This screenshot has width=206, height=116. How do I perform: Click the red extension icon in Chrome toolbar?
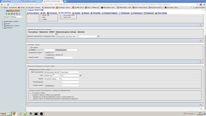pos(201,5)
